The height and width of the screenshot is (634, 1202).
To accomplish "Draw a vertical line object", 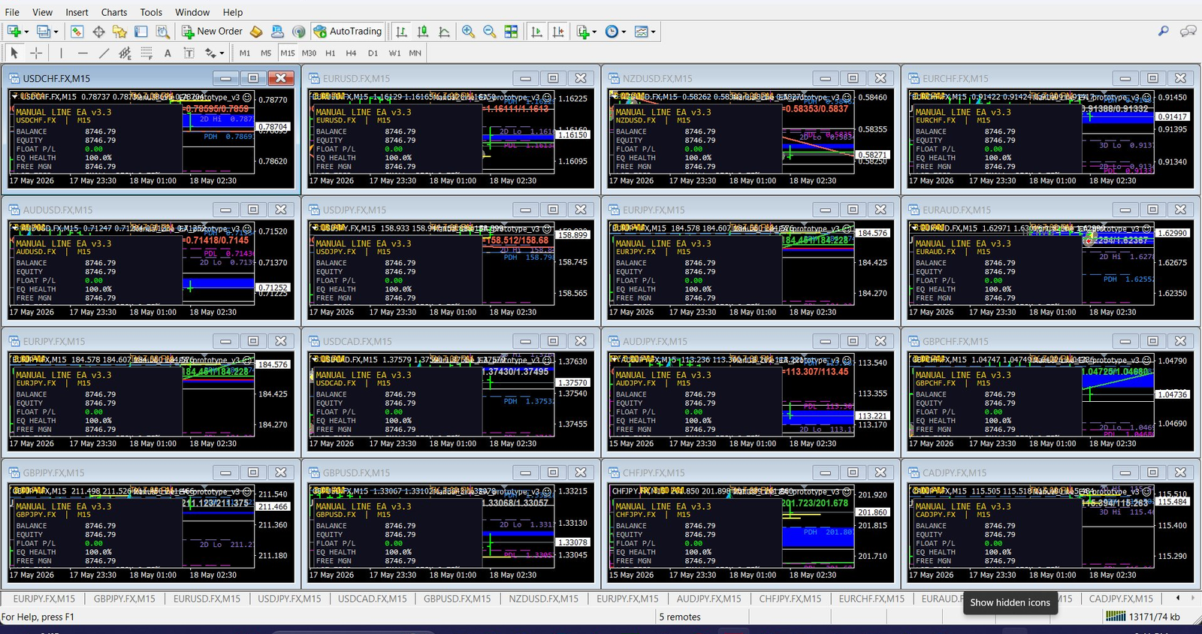I will (x=61, y=53).
